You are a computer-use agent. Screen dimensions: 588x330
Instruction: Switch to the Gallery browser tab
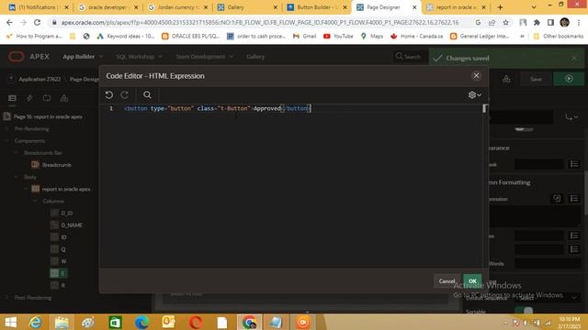pos(247,7)
